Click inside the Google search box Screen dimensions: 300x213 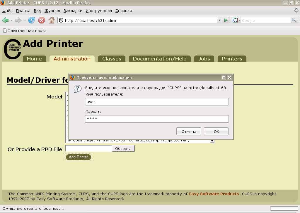(x=266, y=20)
